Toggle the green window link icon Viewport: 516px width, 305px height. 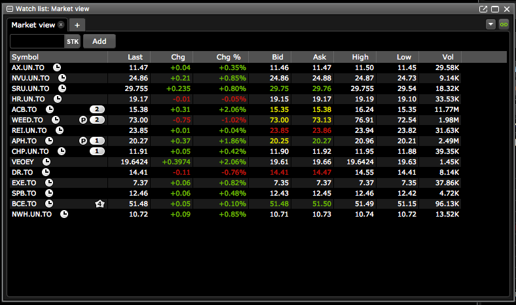coord(504,24)
